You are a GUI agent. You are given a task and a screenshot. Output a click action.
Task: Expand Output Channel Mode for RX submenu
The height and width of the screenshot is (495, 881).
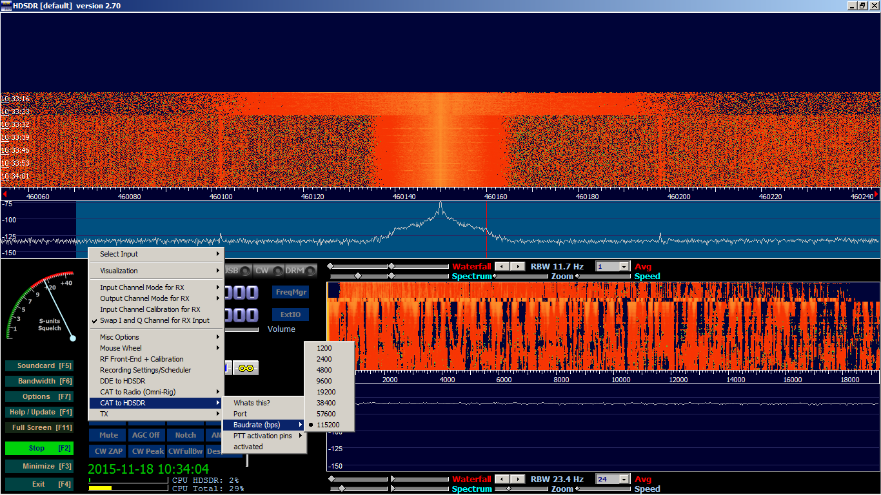tap(155, 298)
